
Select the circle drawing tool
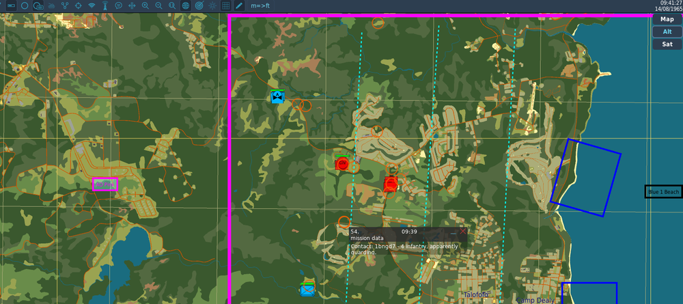(25, 6)
